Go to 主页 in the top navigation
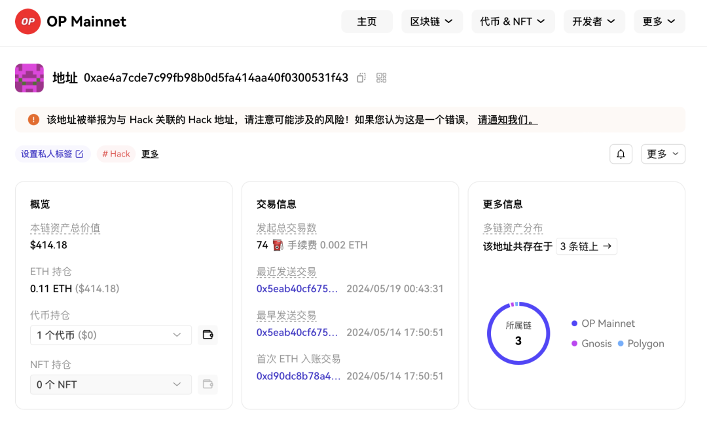The image size is (707, 429). pyautogui.click(x=367, y=21)
